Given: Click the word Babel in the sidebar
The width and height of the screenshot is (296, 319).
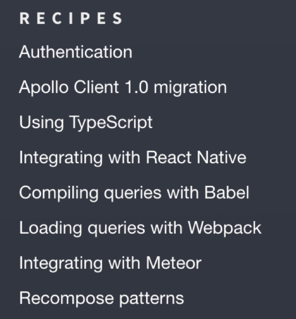Looking at the screenshot, I should pyautogui.click(x=226, y=193).
